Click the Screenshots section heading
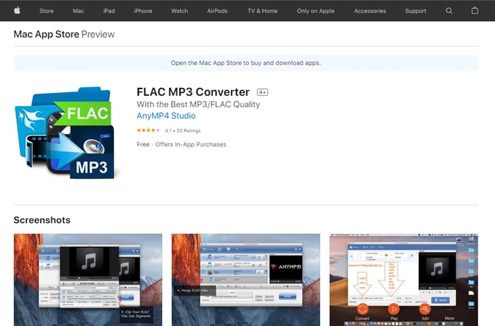Image resolution: width=495 pixels, height=326 pixels. point(42,220)
